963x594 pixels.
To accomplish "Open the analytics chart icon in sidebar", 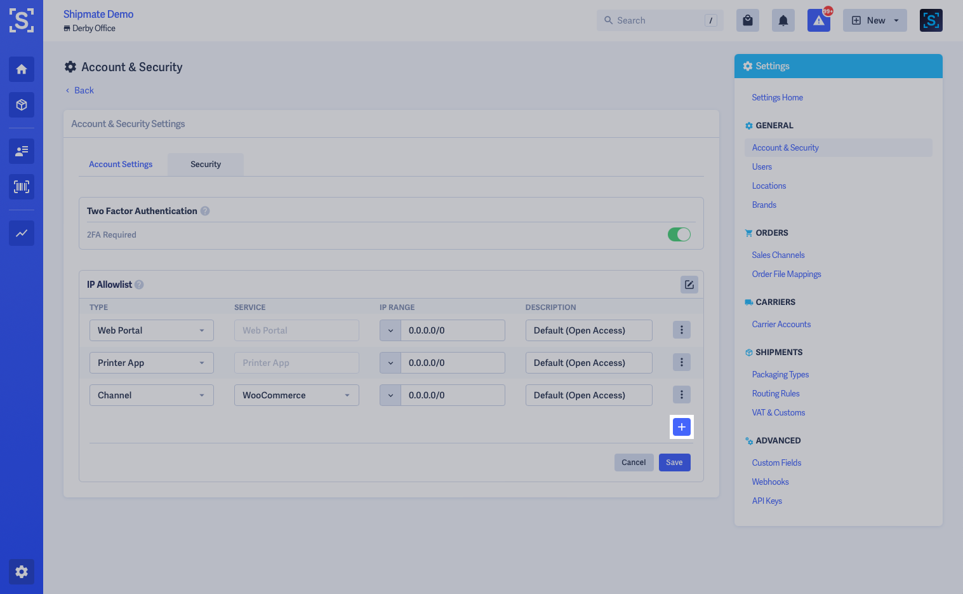I will (22, 233).
